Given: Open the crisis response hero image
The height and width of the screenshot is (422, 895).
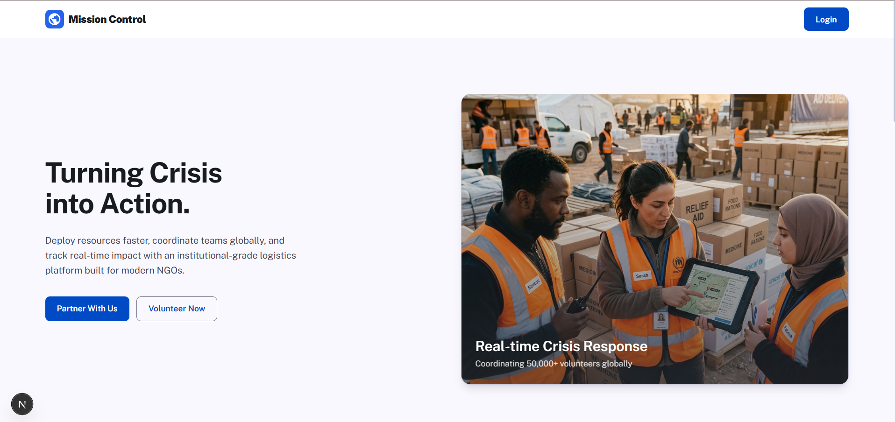Looking at the screenshot, I should [655, 239].
